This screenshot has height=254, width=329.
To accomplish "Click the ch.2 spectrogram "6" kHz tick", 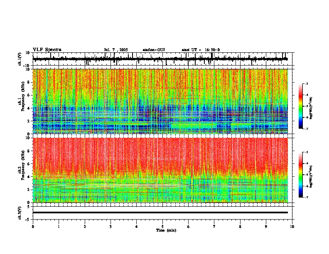I will [29, 164].
